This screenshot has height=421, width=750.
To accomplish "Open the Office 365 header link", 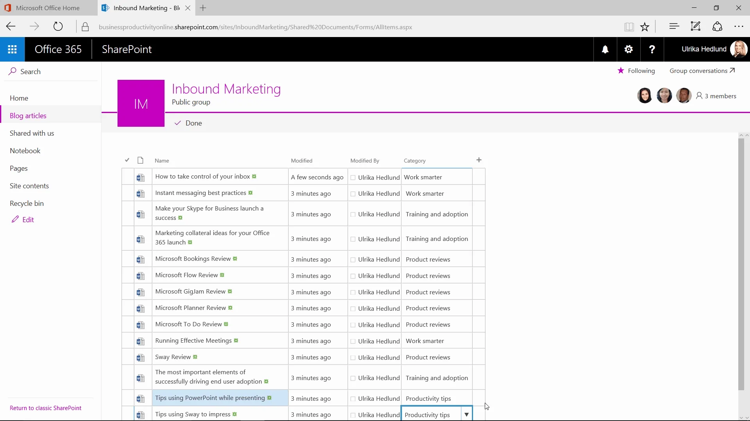I will tap(58, 49).
